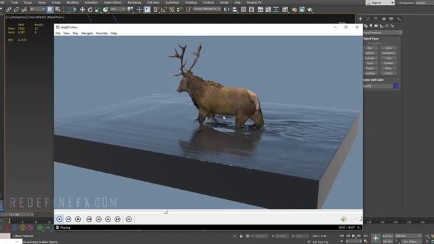Open the Workspaces Default dropdown
This screenshot has width=434, height=244.
[x=424, y=3]
